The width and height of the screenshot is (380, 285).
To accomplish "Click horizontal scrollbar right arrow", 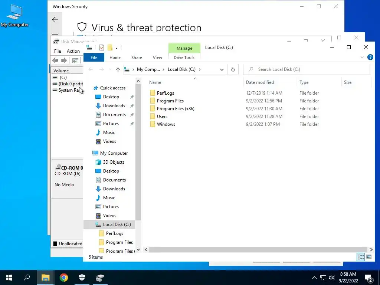I will (371, 249).
